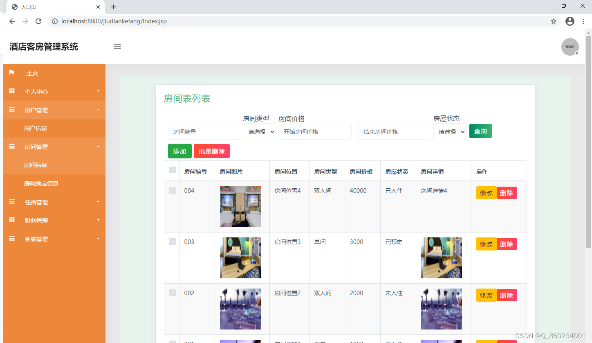This screenshot has width=592, height=343.
Task: Click the 40000 price cell
Action: 358,191
